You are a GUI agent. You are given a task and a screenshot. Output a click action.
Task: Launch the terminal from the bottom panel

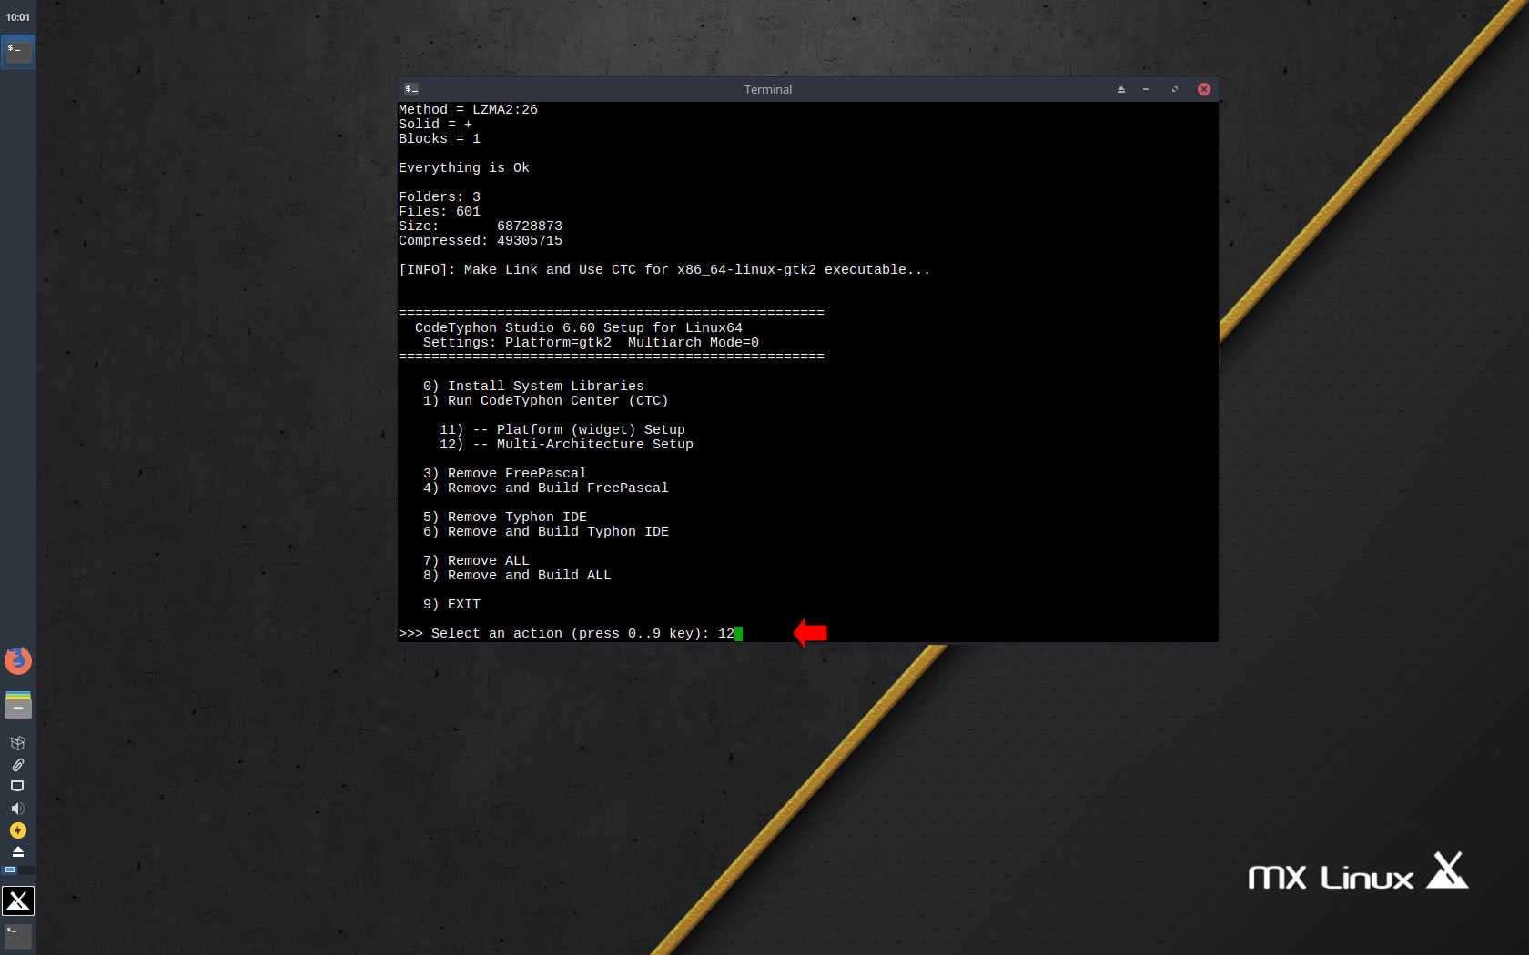[x=18, y=936]
